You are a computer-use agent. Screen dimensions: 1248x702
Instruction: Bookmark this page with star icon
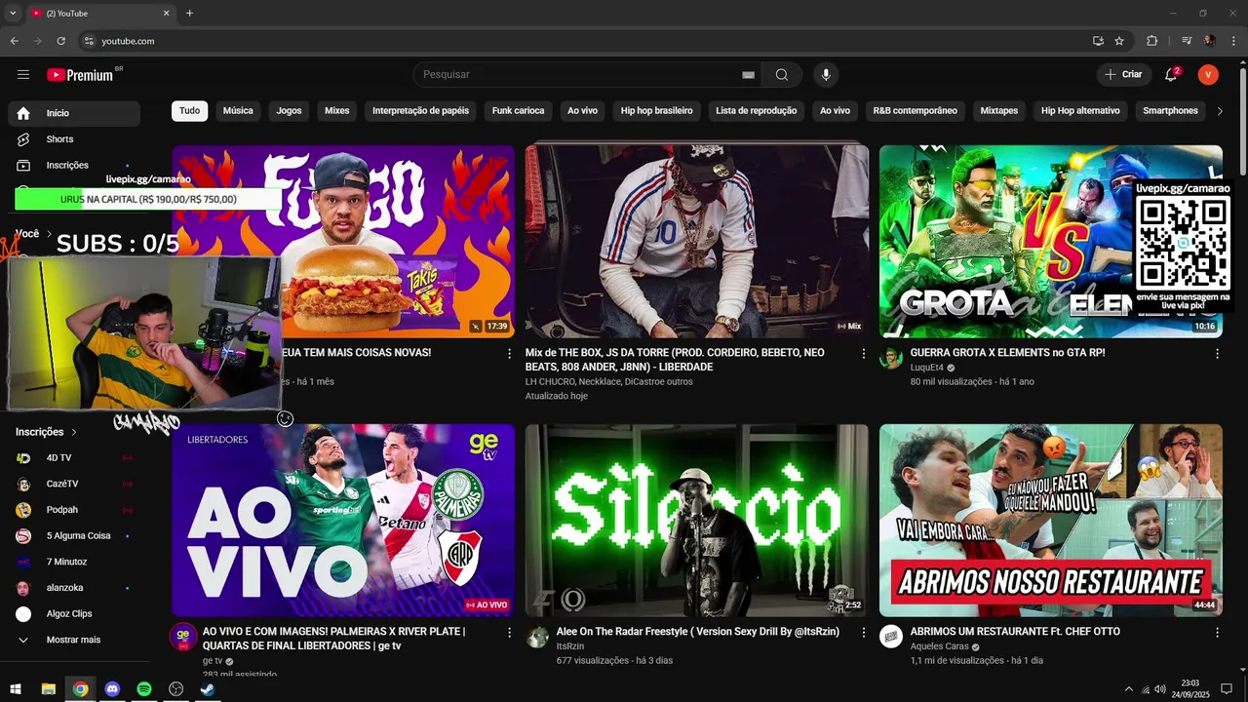tap(1119, 41)
